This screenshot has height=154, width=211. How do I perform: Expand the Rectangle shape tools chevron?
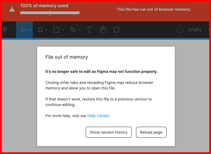coord(63,30)
